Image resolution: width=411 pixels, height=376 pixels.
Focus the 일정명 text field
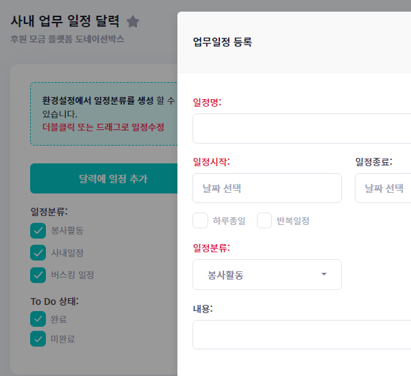(301, 128)
